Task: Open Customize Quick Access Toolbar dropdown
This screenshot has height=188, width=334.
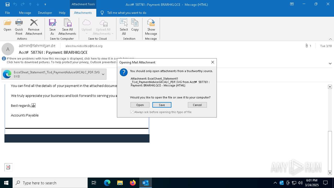Action: tap(45, 4)
